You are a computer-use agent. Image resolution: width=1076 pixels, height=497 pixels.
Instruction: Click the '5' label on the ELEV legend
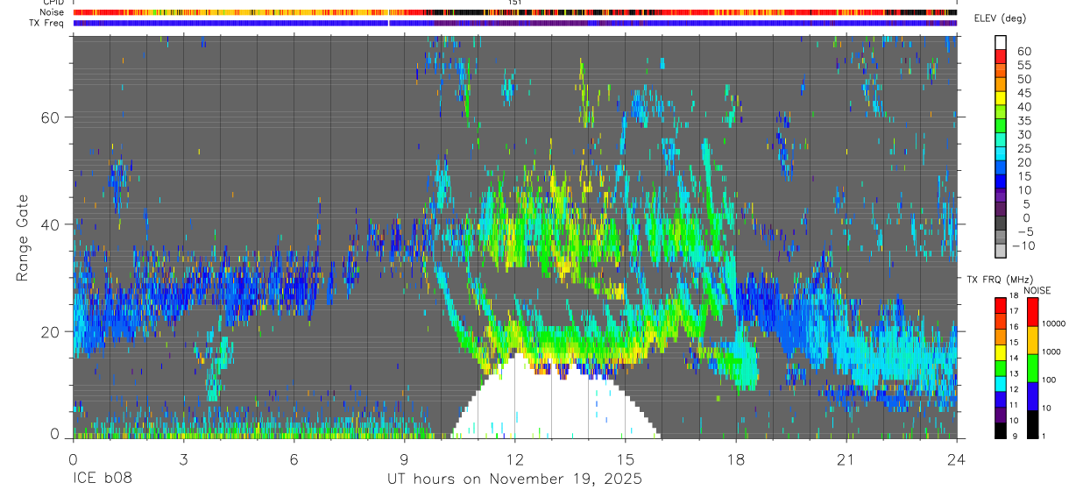[1027, 203]
